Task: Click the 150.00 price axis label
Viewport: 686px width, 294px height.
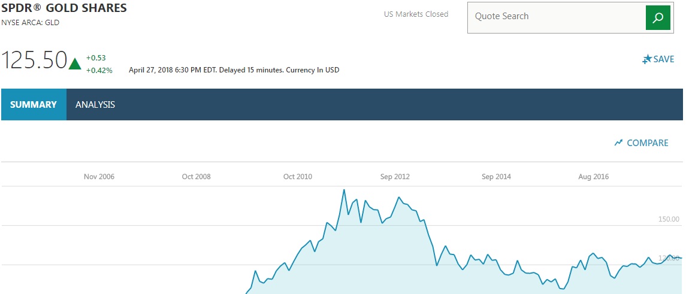Action: tap(669, 219)
